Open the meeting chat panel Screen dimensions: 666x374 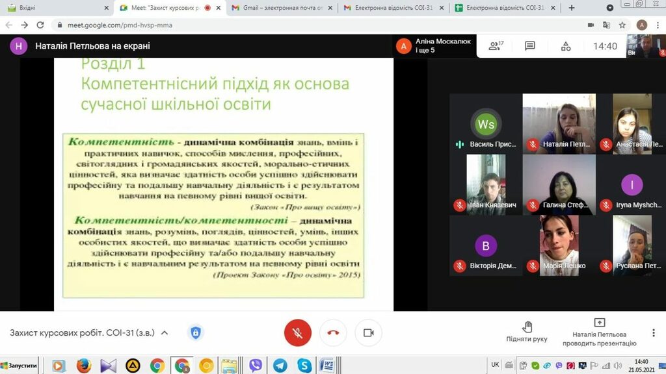pyautogui.click(x=530, y=46)
